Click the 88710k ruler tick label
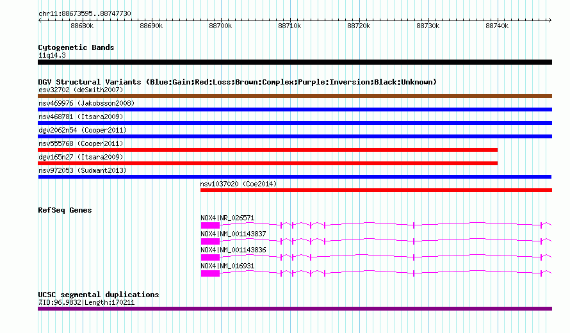Viewport: 570px width, 333px height. pos(289,26)
